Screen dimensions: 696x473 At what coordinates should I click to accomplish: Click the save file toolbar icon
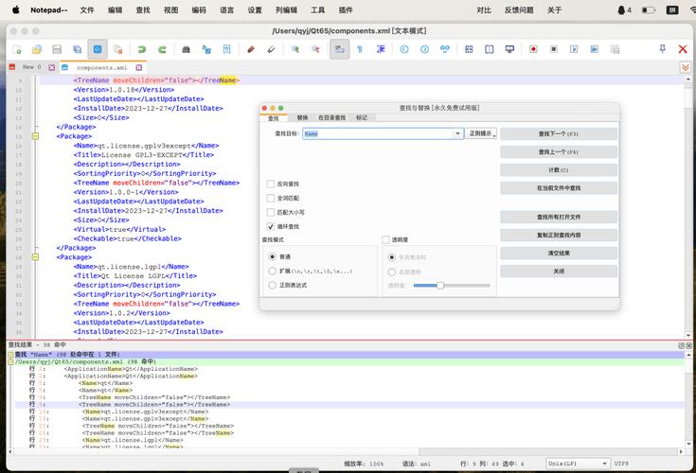[x=57, y=48]
